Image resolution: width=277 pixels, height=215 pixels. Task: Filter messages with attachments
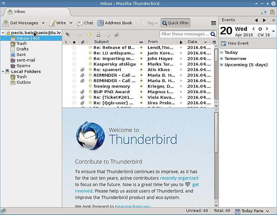(116, 34)
